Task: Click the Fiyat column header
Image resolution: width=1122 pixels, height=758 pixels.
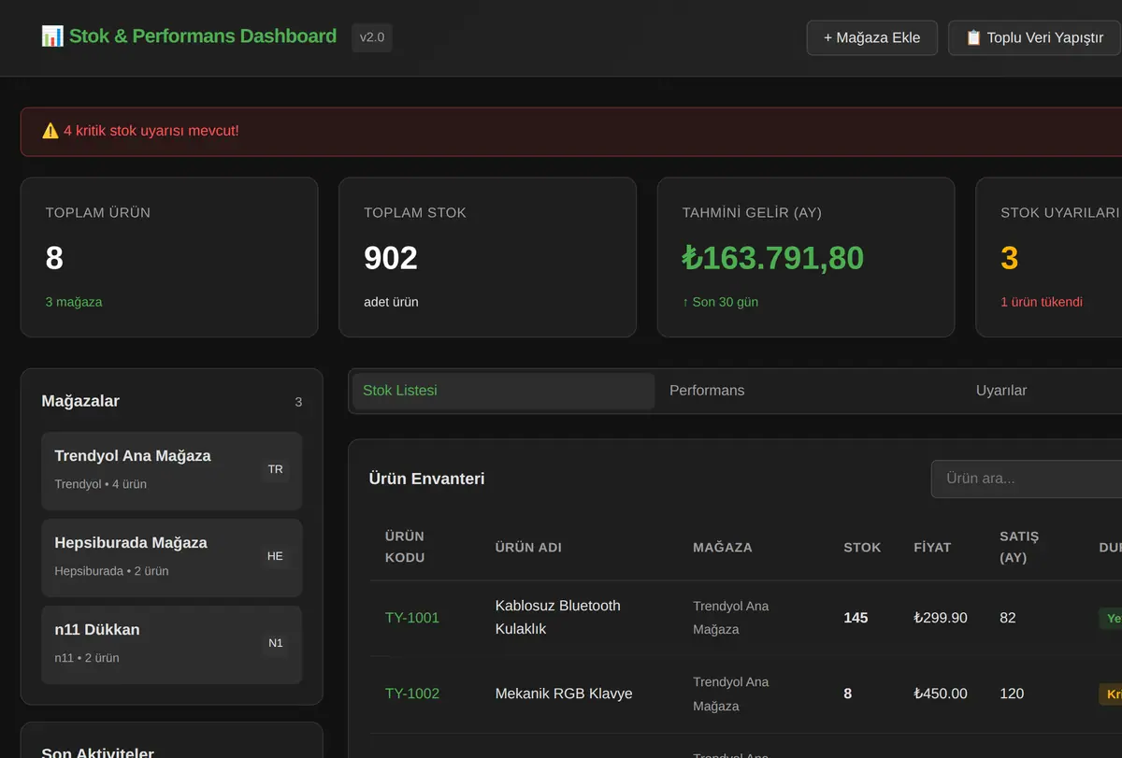Action: 932,548
